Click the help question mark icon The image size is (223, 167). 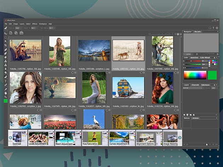tap(213, 28)
